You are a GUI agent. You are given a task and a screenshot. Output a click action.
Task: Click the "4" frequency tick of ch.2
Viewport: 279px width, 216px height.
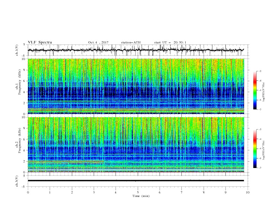[25, 150]
